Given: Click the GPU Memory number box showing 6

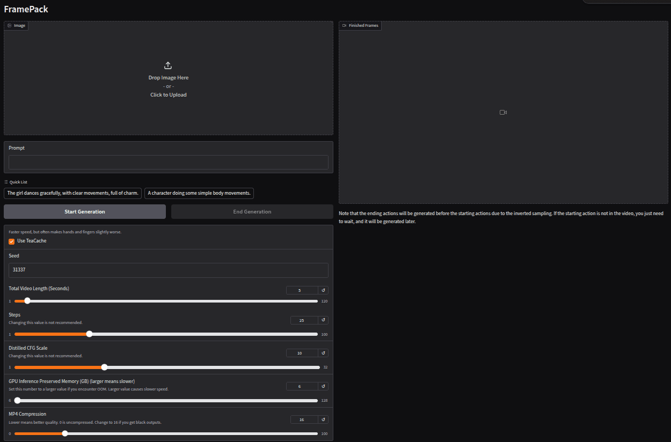Looking at the screenshot, I should 302,386.
